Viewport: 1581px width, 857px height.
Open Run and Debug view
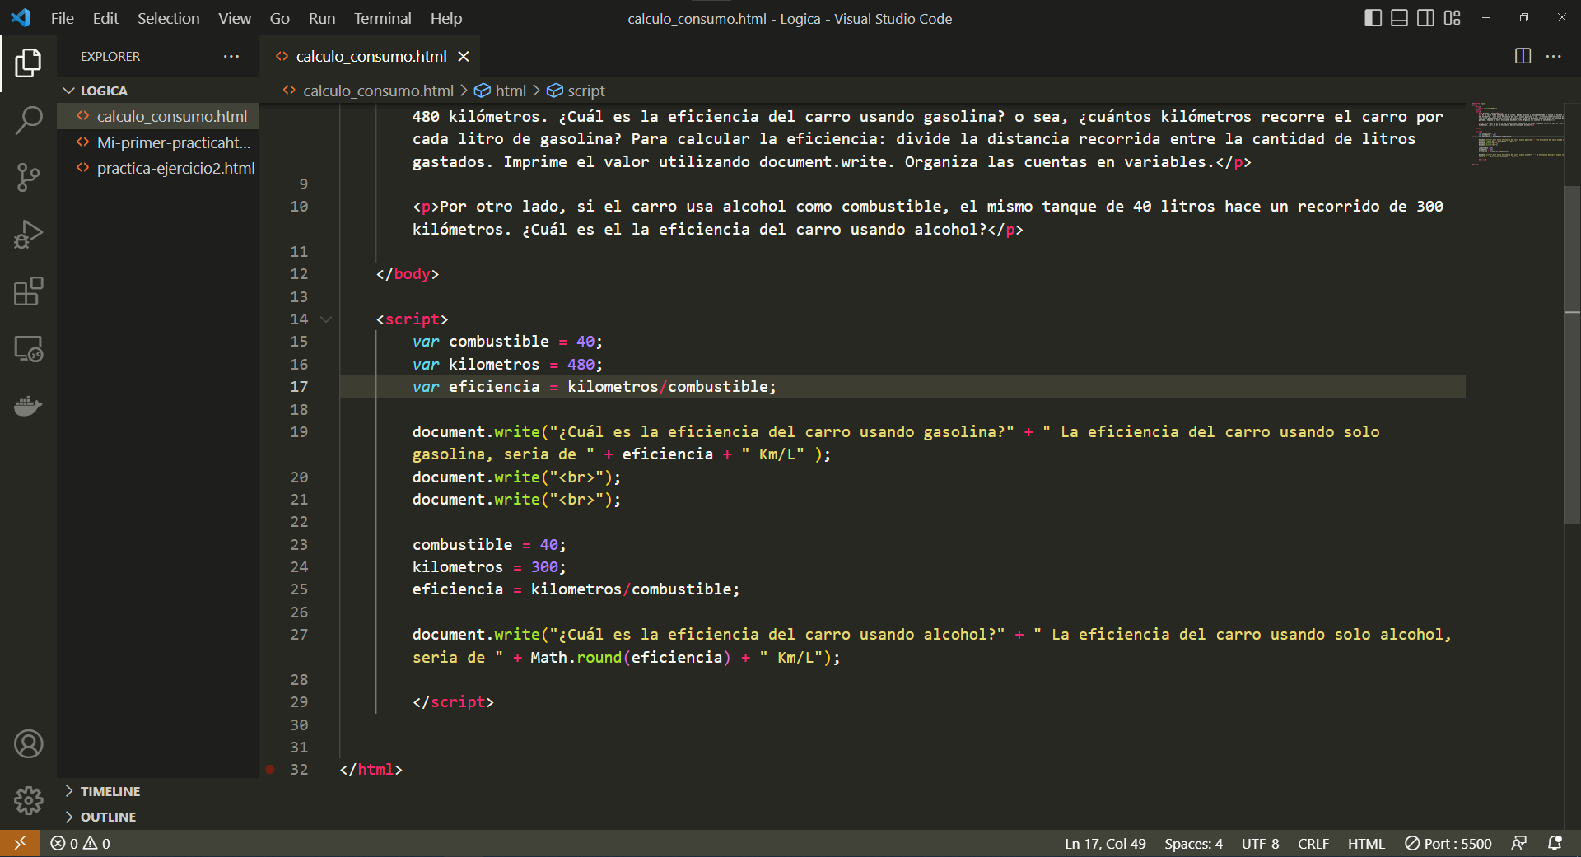(28, 235)
